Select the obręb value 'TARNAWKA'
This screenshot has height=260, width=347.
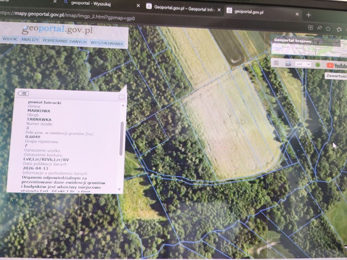pos(39,120)
